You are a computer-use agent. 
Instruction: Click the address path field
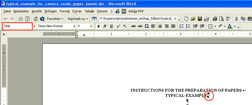point(136,19)
